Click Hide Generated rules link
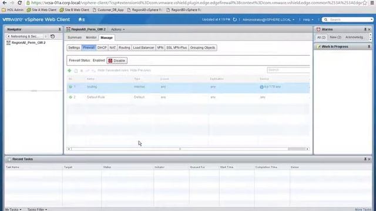Viewport: 376px width, 211px height. click(x=113, y=70)
